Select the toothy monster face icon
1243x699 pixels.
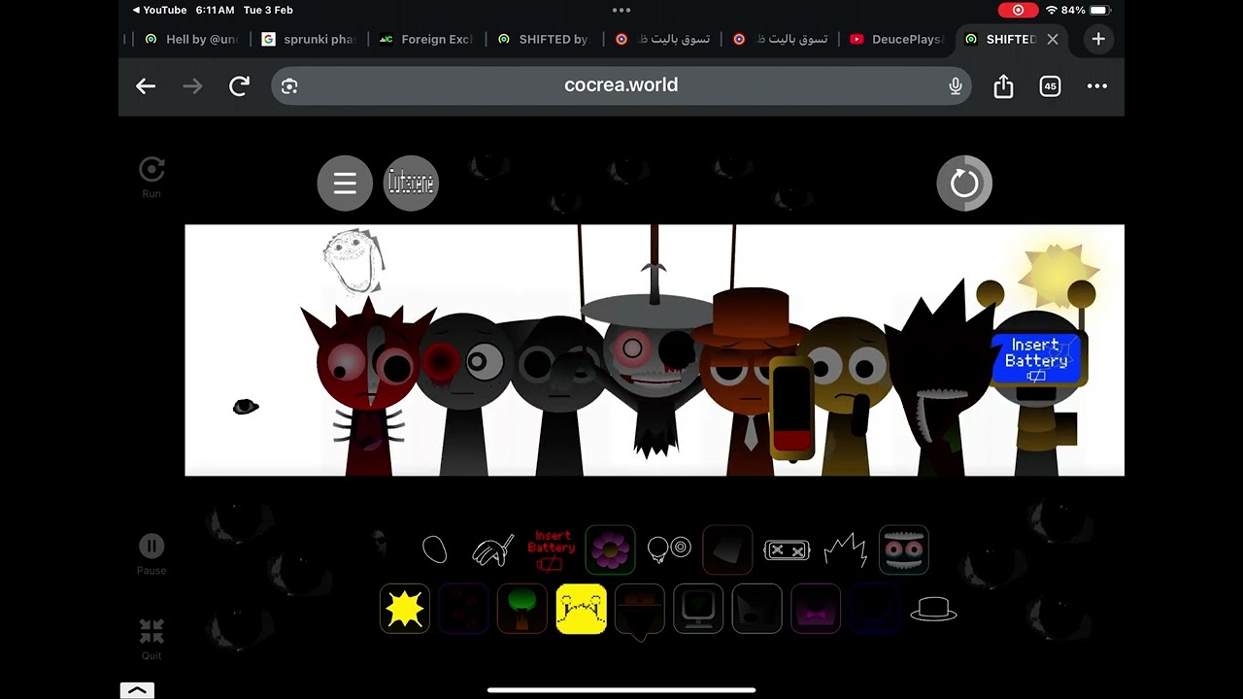point(903,550)
